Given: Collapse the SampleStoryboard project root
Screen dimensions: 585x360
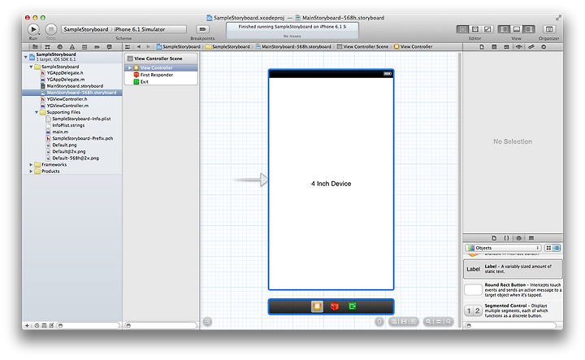Looking at the screenshot, I should (25, 57).
